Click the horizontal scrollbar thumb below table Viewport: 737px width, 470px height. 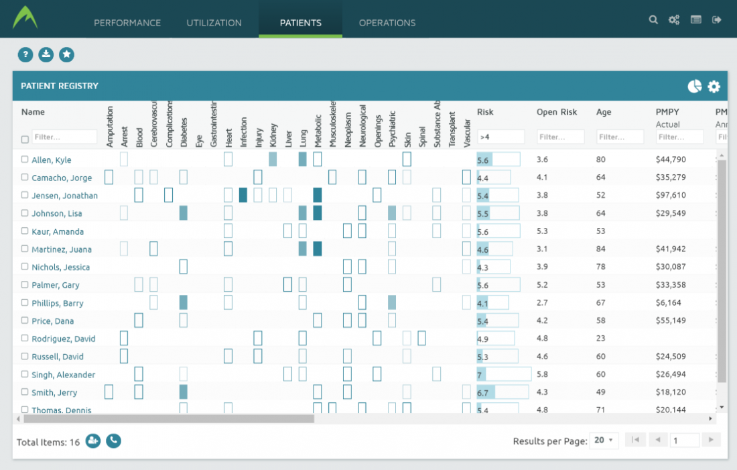[169, 419]
